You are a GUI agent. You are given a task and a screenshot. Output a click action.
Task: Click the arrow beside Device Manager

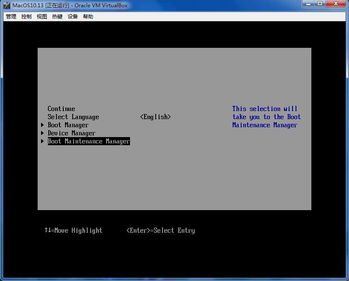point(42,133)
